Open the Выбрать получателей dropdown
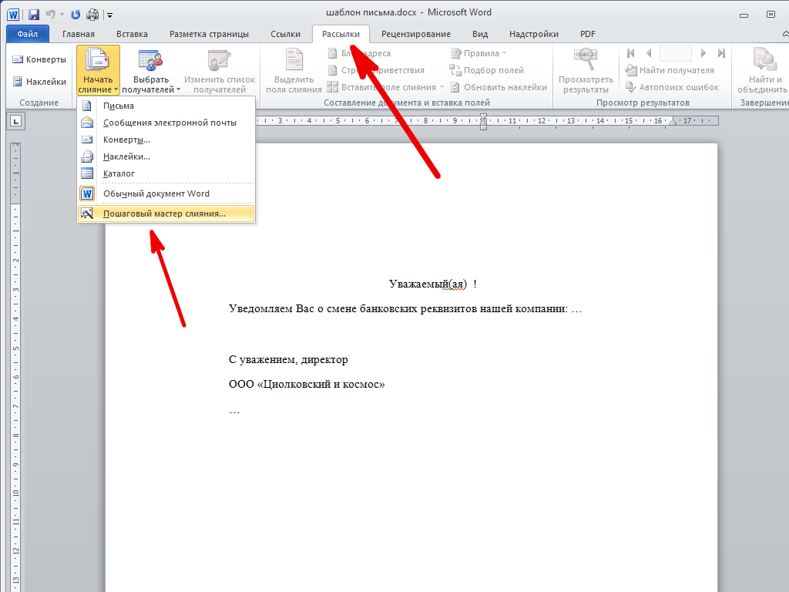This screenshot has height=592, width=789. click(x=151, y=70)
